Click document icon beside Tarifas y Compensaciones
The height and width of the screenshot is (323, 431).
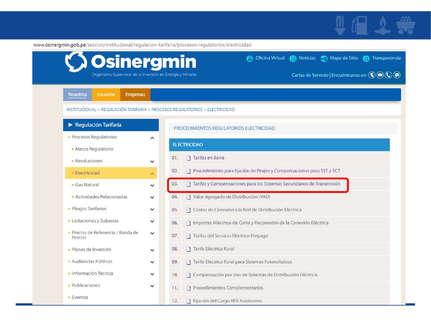point(189,184)
